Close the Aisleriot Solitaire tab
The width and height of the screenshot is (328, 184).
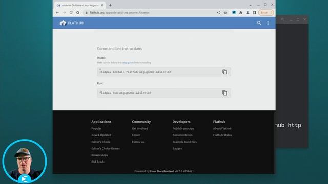tap(102, 5)
